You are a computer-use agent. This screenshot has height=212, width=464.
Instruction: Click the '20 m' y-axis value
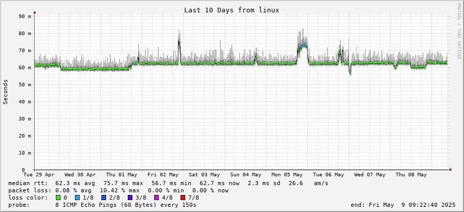pyautogui.click(x=25, y=136)
